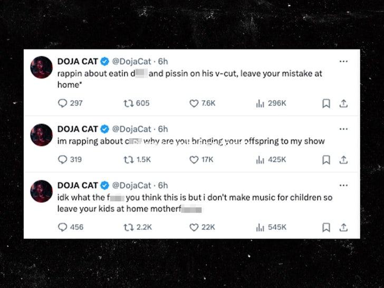Click the profile avatar on second tweet

coord(42,135)
